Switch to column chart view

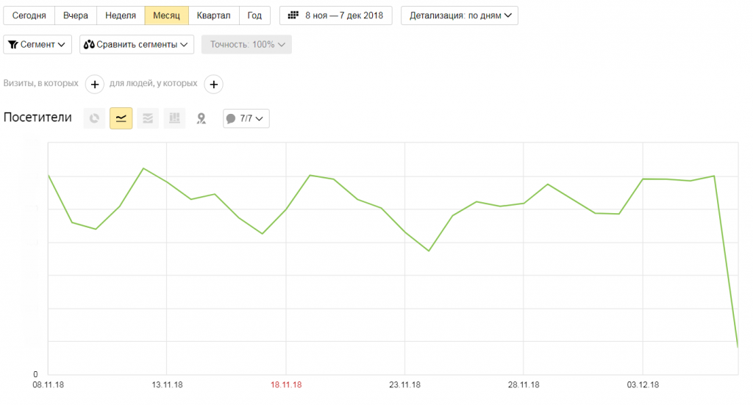pyautogui.click(x=175, y=118)
